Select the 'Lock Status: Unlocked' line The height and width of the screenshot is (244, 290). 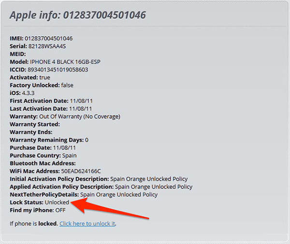40,202
